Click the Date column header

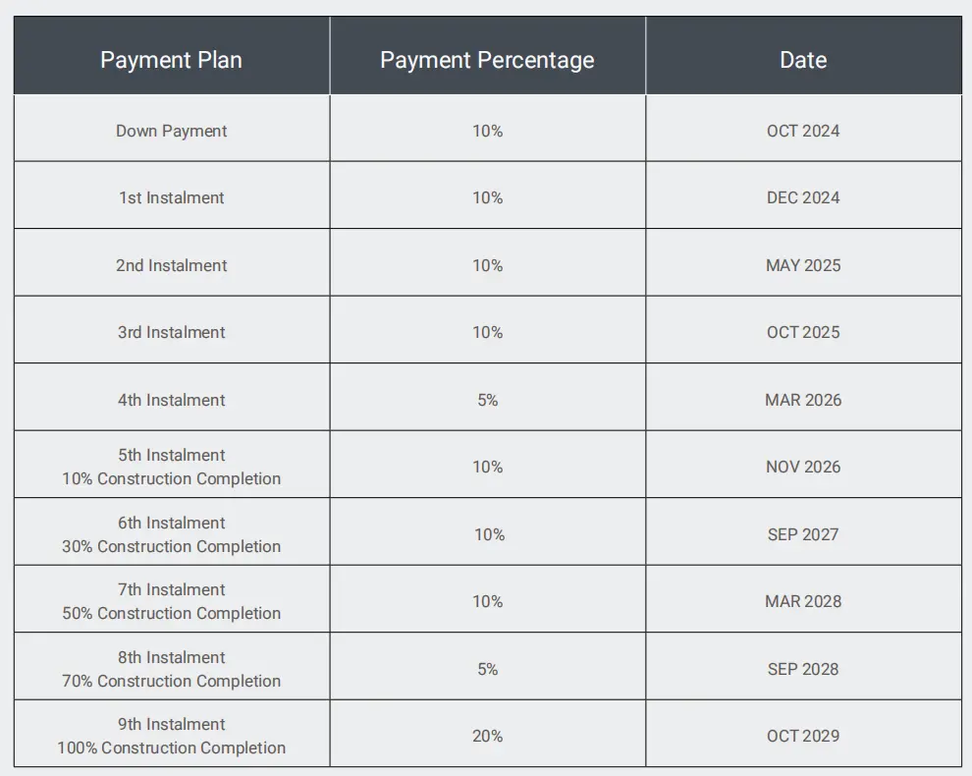[x=804, y=56]
